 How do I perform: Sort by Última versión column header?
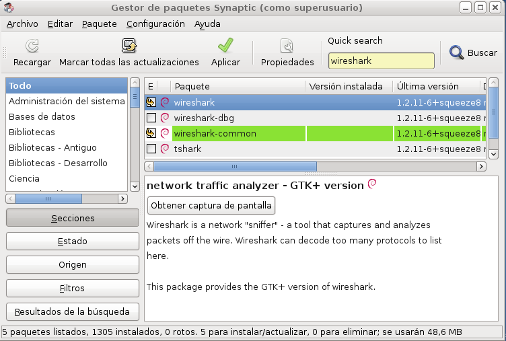pos(436,87)
